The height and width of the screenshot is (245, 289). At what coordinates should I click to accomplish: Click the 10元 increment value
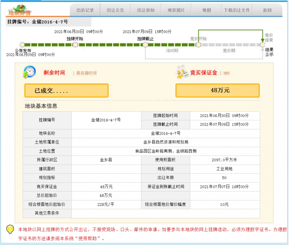[x=224, y=204]
